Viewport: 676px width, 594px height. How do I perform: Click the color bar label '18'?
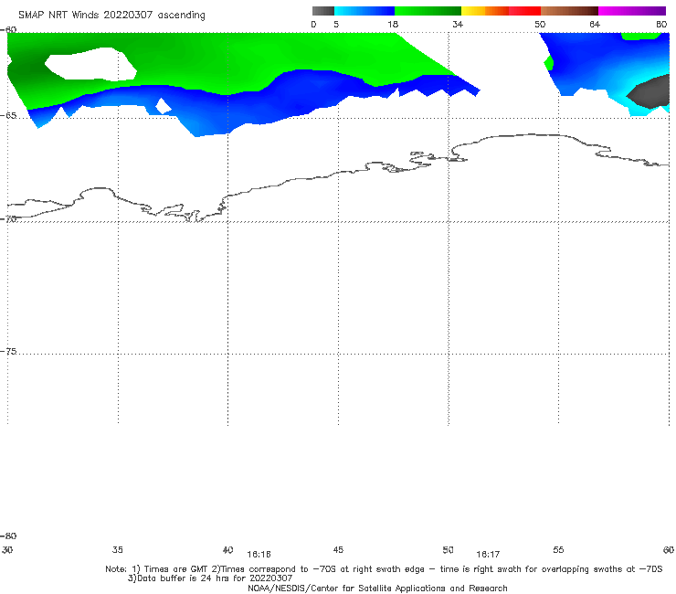click(393, 25)
